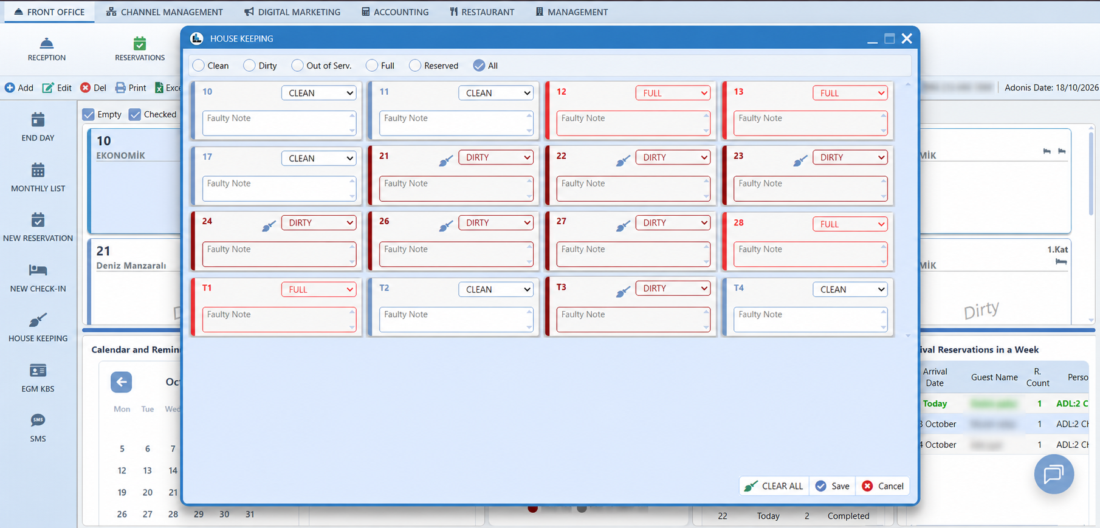Click the calendar back arrow button
Screen dimensions: 1100x528
(121, 382)
